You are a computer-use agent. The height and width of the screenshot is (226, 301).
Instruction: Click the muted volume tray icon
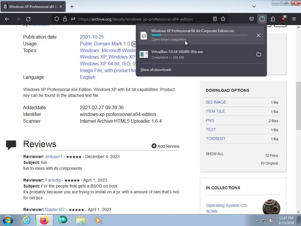click(271, 221)
